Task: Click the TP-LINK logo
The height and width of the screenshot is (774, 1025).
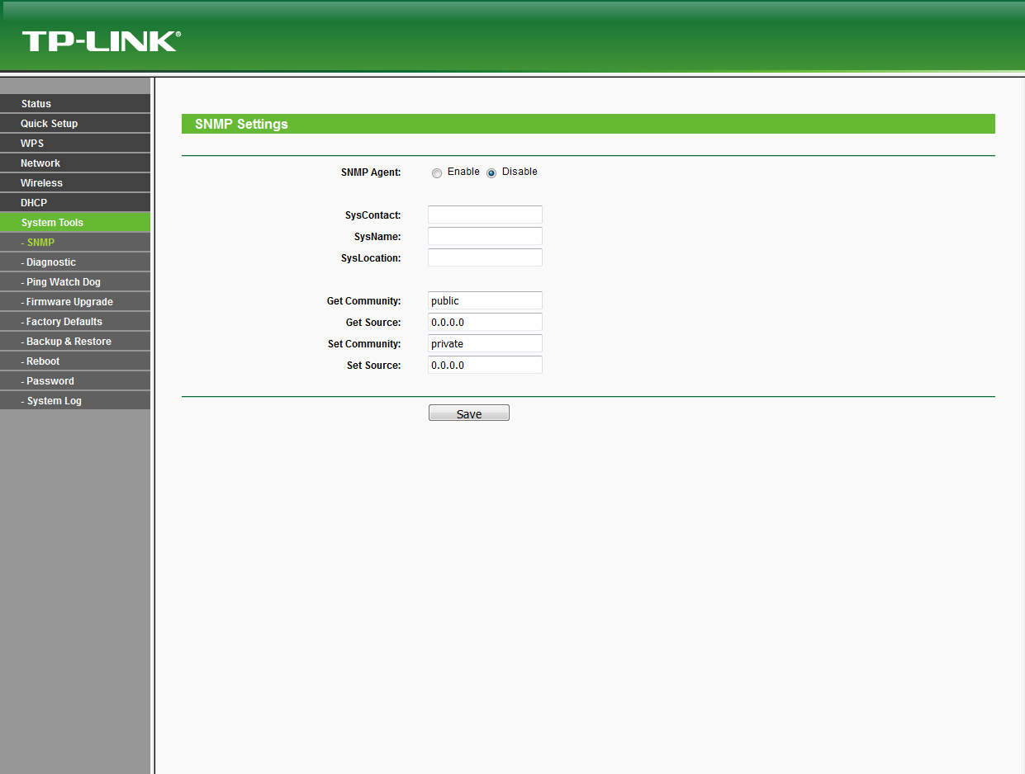Action: (101, 41)
